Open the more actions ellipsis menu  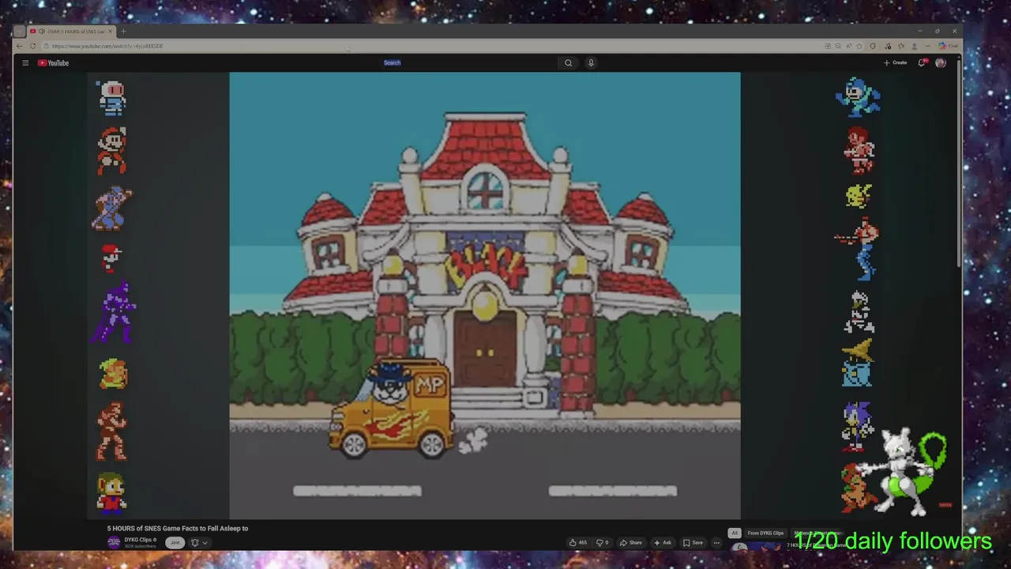tap(716, 543)
